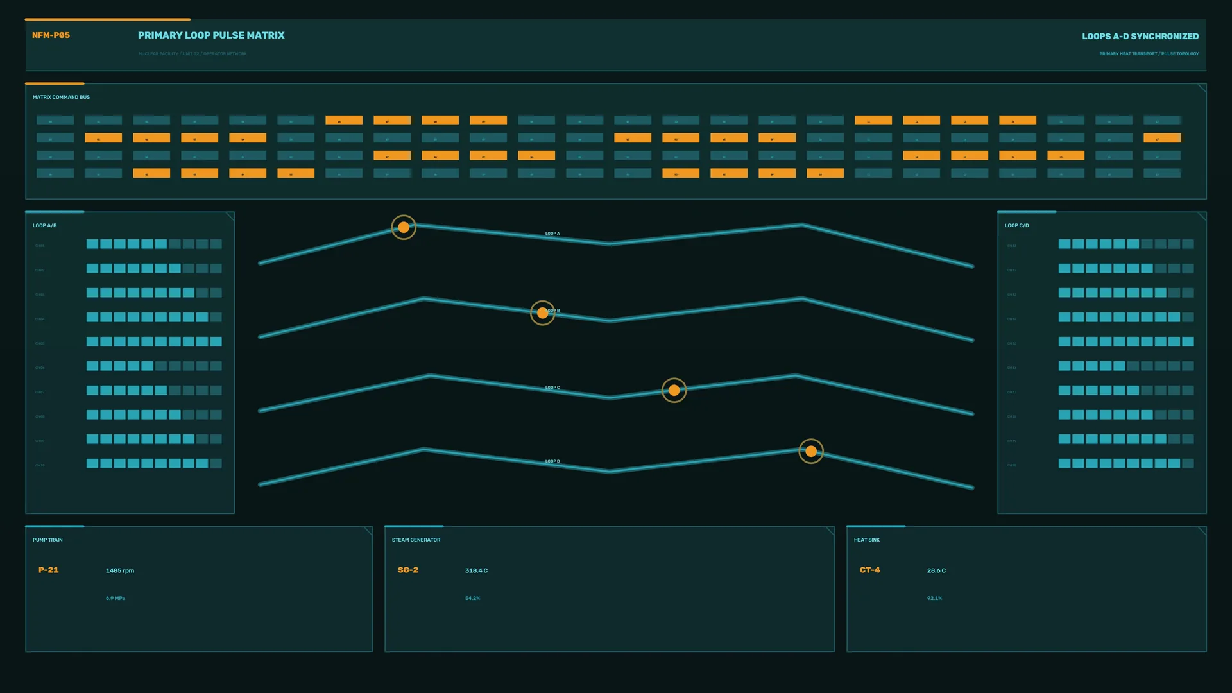
Task: Click the LOOP D line label
Action: tap(552, 461)
